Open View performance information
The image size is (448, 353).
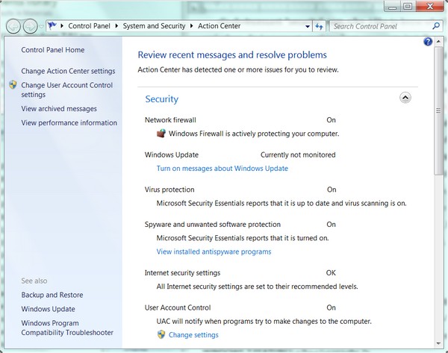point(69,123)
